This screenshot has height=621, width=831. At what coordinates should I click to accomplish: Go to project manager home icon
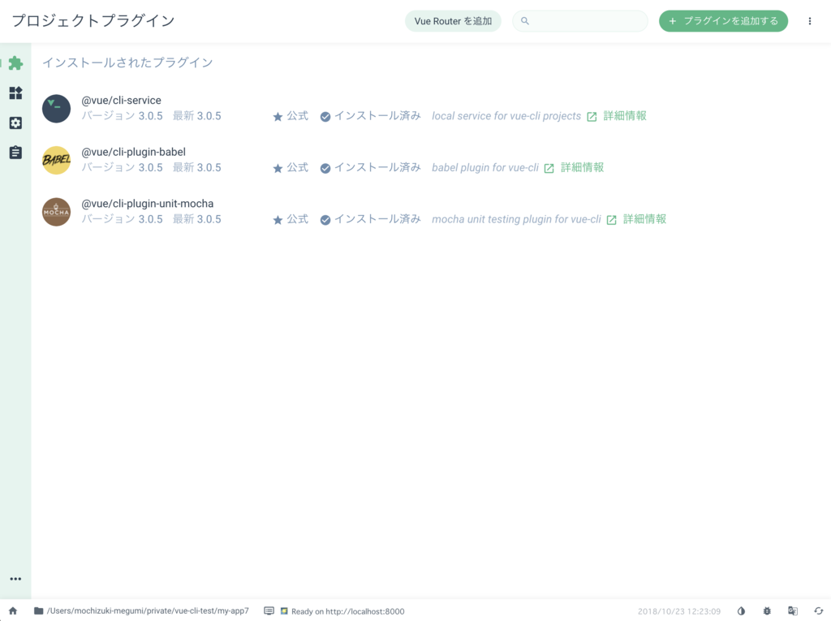[x=13, y=611]
